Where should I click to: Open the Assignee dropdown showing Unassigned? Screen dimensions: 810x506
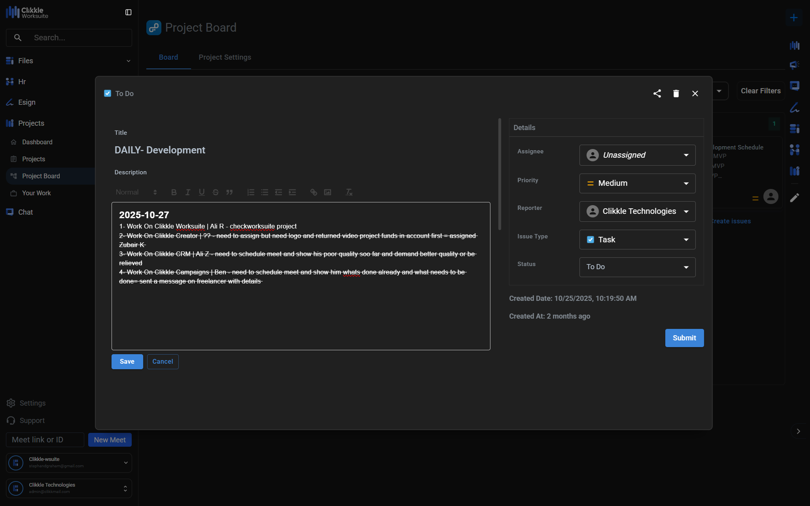coord(637,155)
